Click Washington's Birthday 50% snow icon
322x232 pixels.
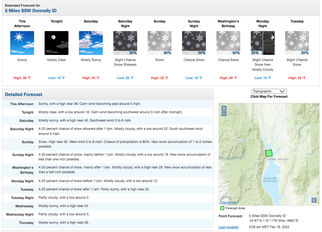(228, 43)
